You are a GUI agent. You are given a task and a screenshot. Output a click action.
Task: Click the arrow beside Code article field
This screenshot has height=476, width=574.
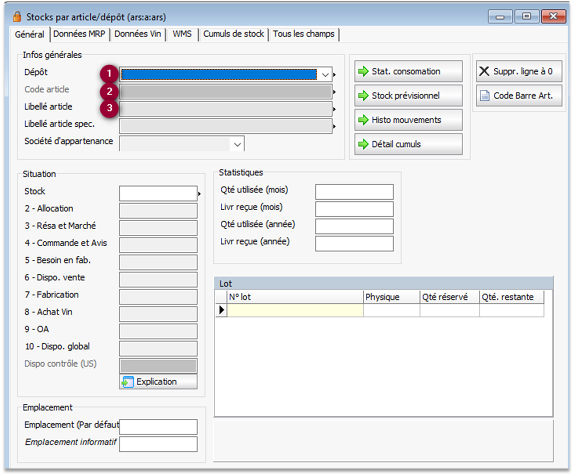point(334,92)
